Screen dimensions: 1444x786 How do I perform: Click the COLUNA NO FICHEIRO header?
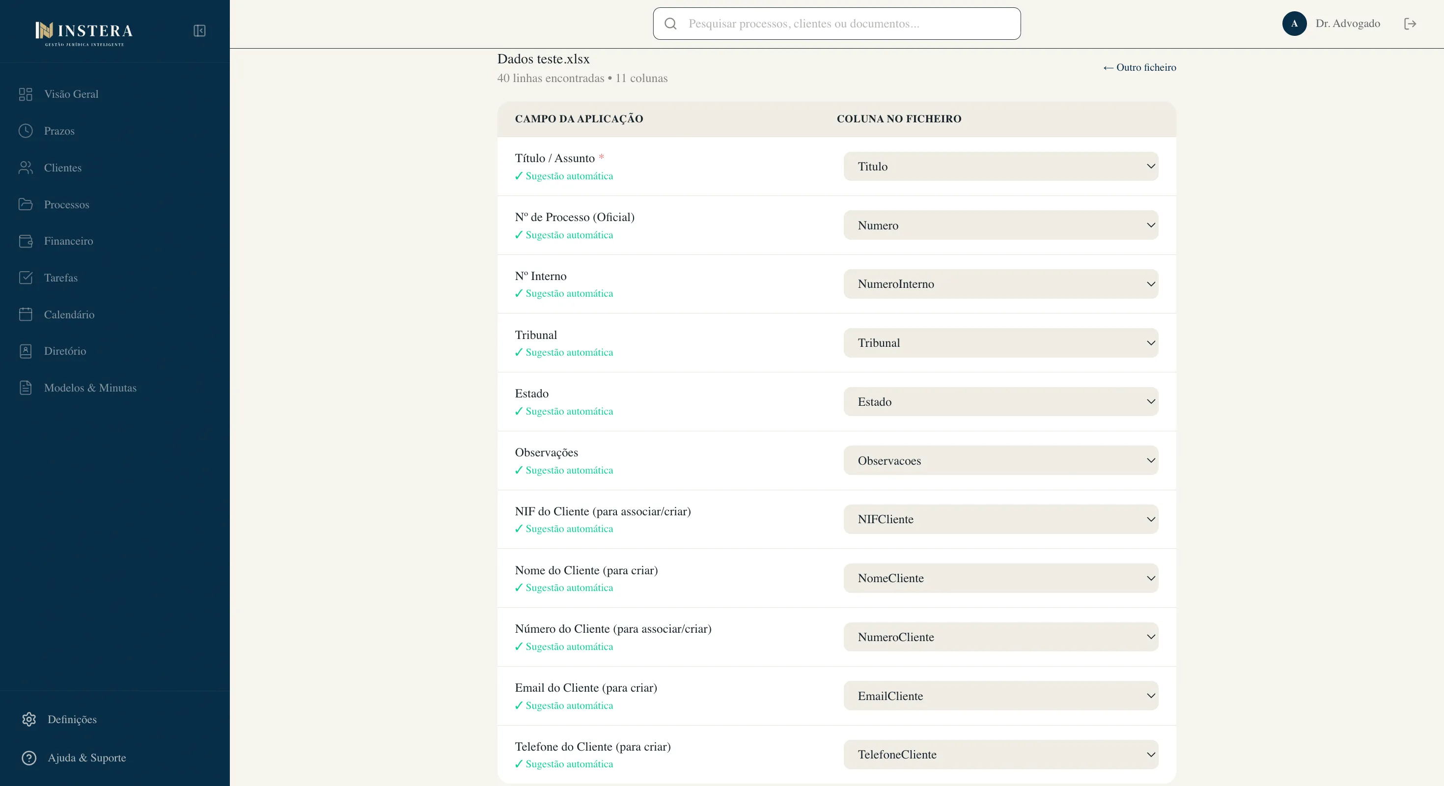click(x=899, y=119)
